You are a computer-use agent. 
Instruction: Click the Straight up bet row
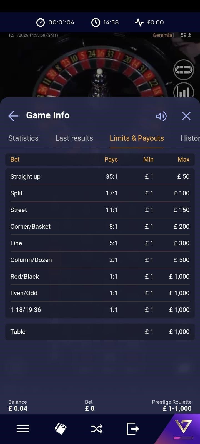[x=100, y=176]
